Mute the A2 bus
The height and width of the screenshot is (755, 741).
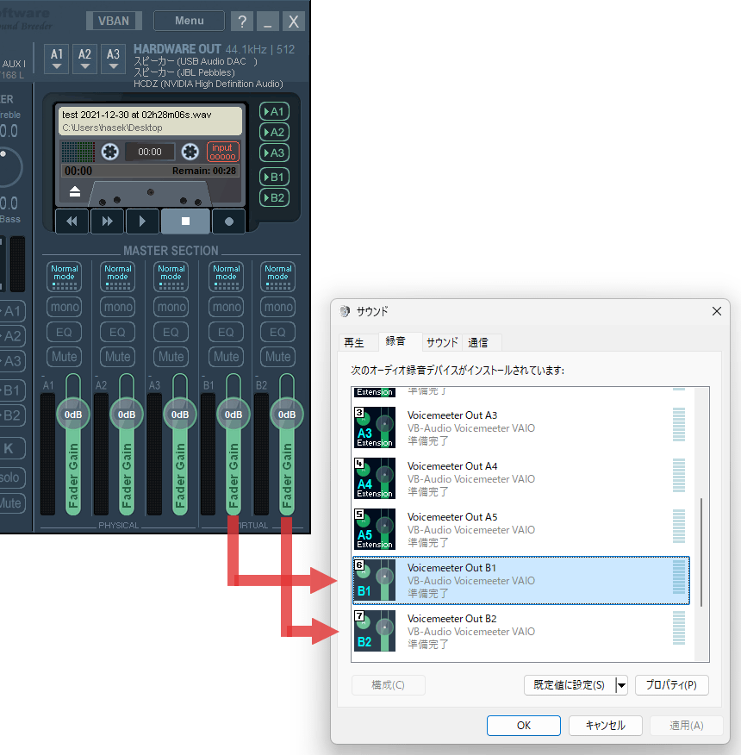(x=118, y=357)
